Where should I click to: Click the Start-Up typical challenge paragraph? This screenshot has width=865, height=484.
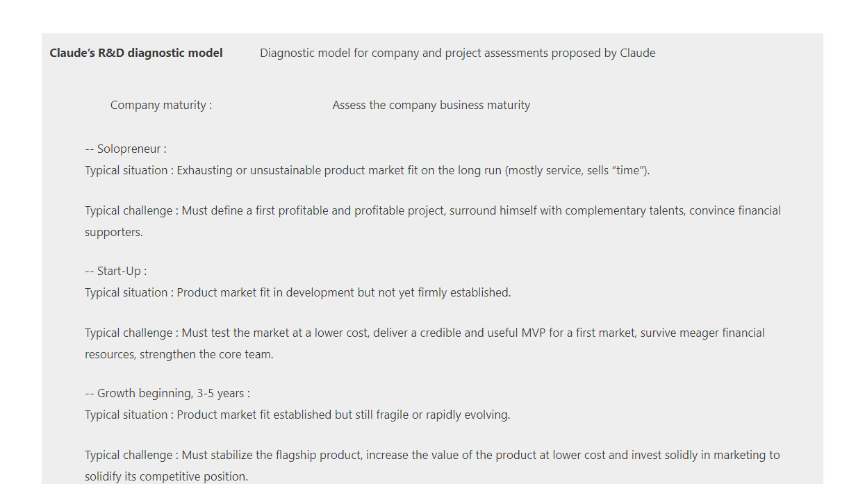tap(425, 343)
